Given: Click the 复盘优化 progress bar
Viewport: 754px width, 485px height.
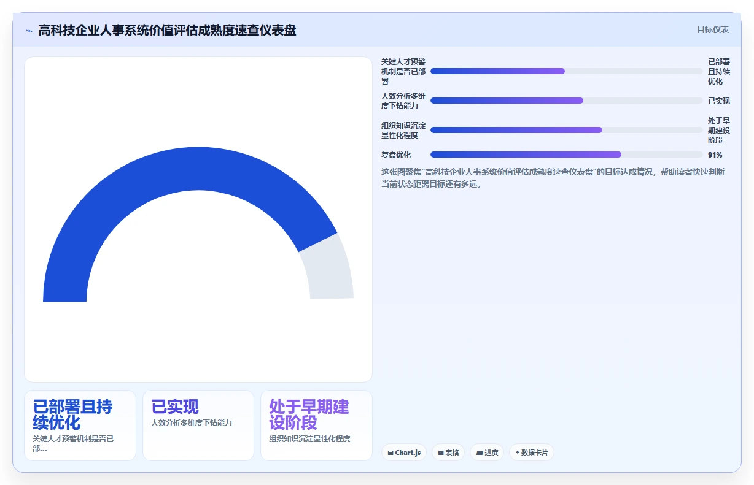Looking at the screenshot, I should pyautogui.click(x=566, y=155).
